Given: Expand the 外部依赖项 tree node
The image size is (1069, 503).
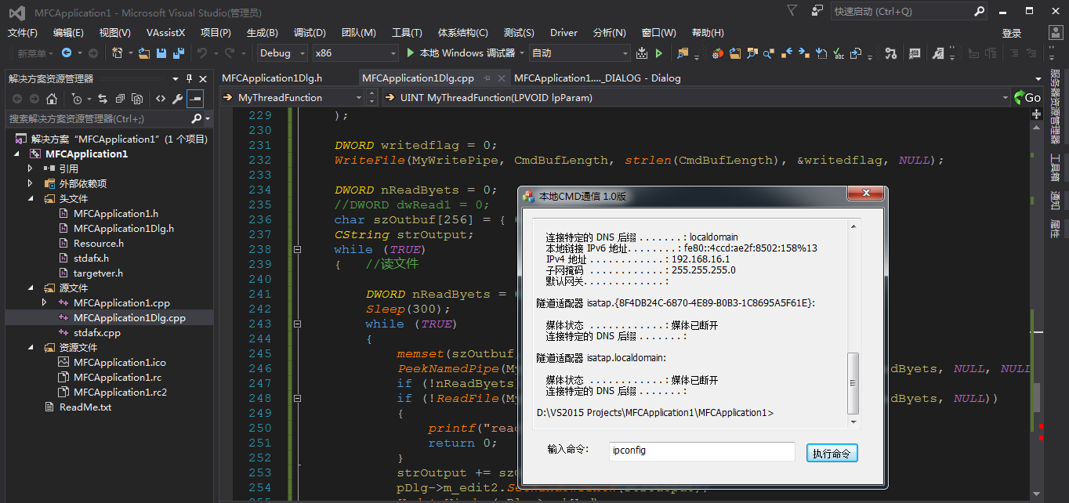Looking at the screenshot, I should pos(30,183).
